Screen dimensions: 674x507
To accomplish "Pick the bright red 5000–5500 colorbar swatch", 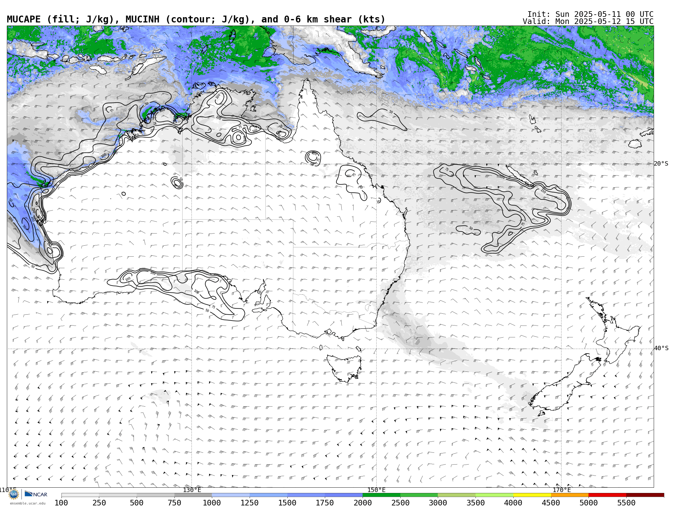I will point(607,495).
